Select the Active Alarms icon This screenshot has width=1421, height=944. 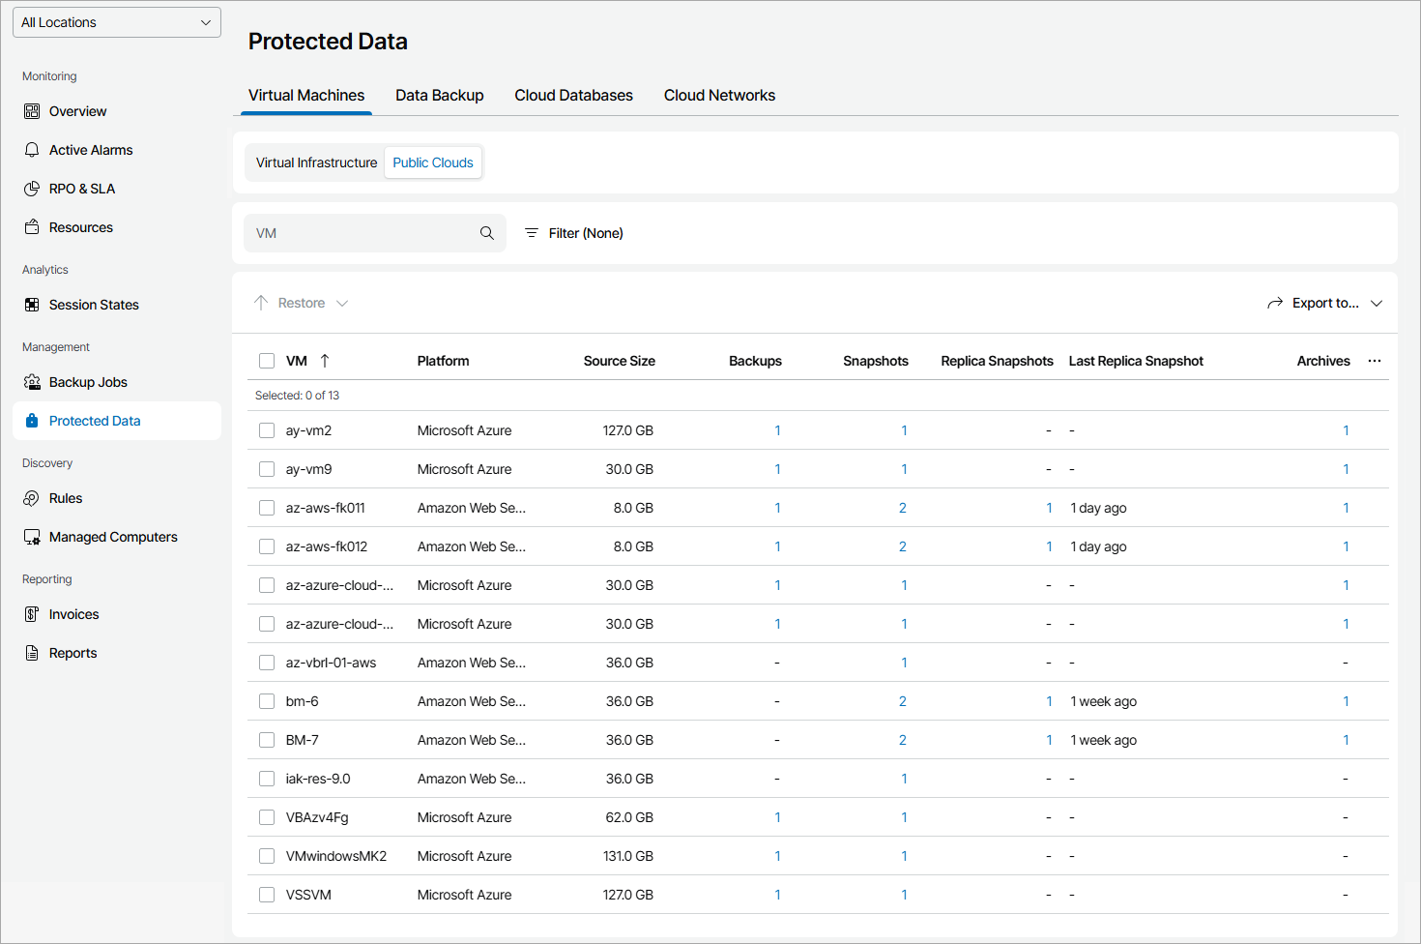tap(33, 149)
